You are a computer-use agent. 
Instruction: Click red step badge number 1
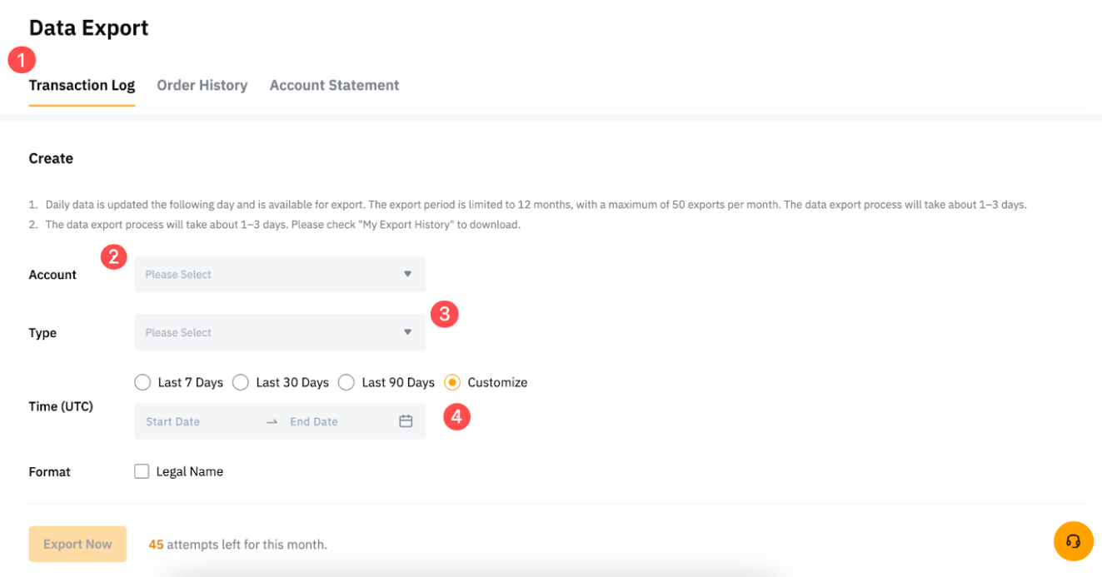pyautogui.click(x=22, y=60)
